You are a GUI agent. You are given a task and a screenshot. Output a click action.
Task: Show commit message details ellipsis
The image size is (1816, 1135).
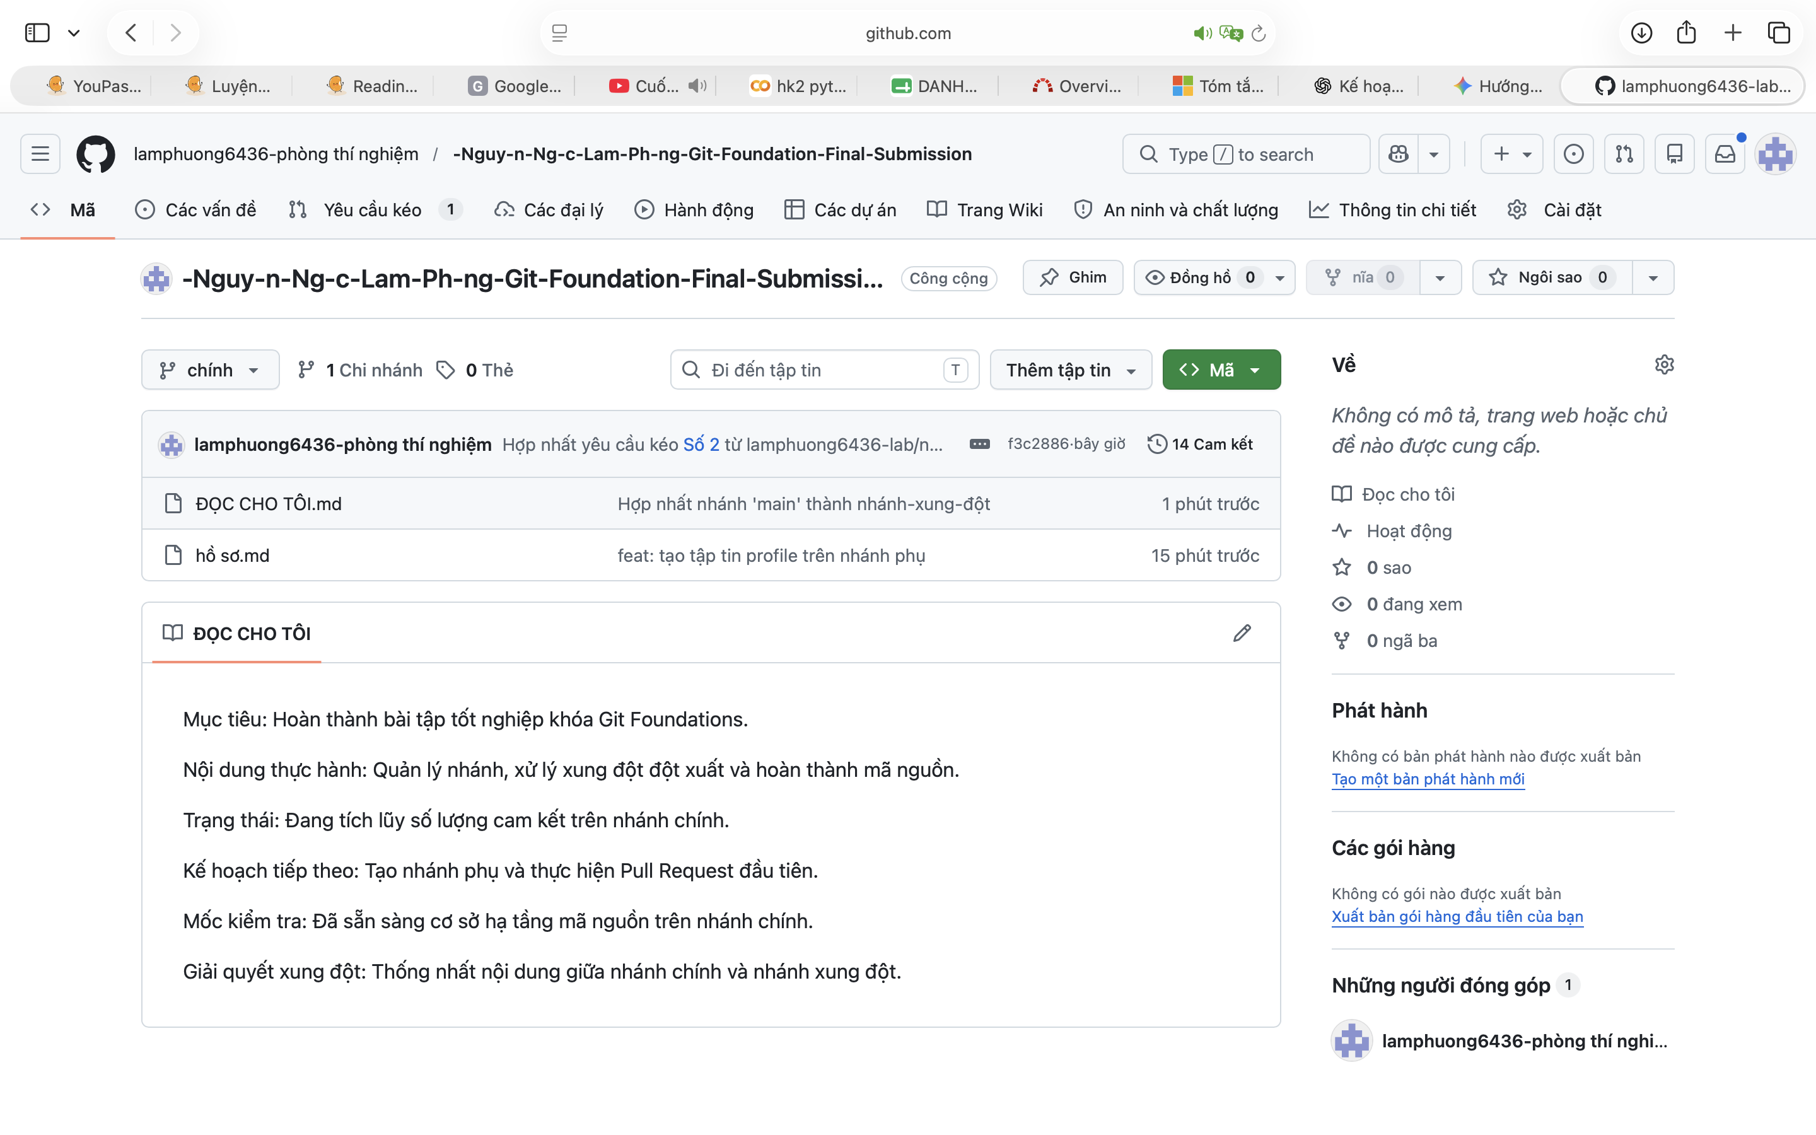coord(979,445)
